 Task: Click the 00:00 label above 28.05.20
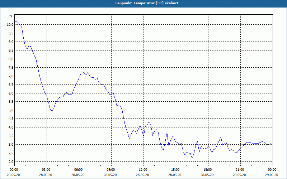point(14,170)
